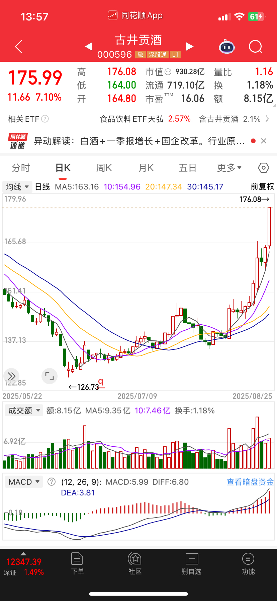This screenshot has height=601, width=277.
Task: Tap the 176.08 high price marker
Action: pos(254,199)
